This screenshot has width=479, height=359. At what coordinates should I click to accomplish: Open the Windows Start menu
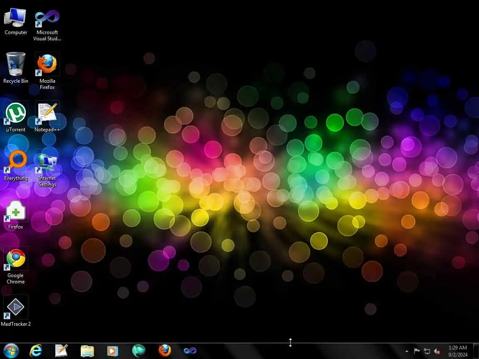click(x=11, y=351)
